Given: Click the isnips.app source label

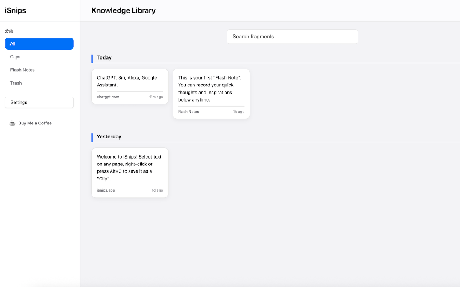Looking at the screenshot, I should [x=106, y=190].
